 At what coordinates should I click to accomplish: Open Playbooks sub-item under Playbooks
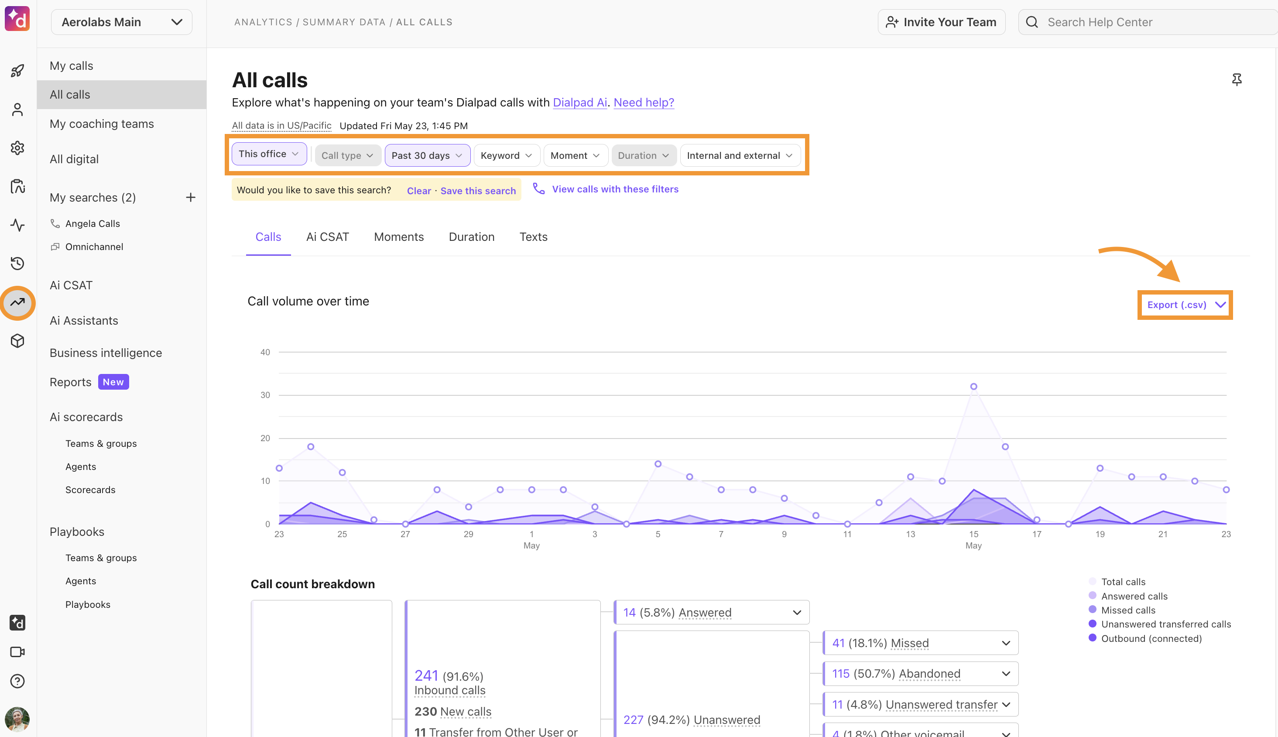pos(88,604)
